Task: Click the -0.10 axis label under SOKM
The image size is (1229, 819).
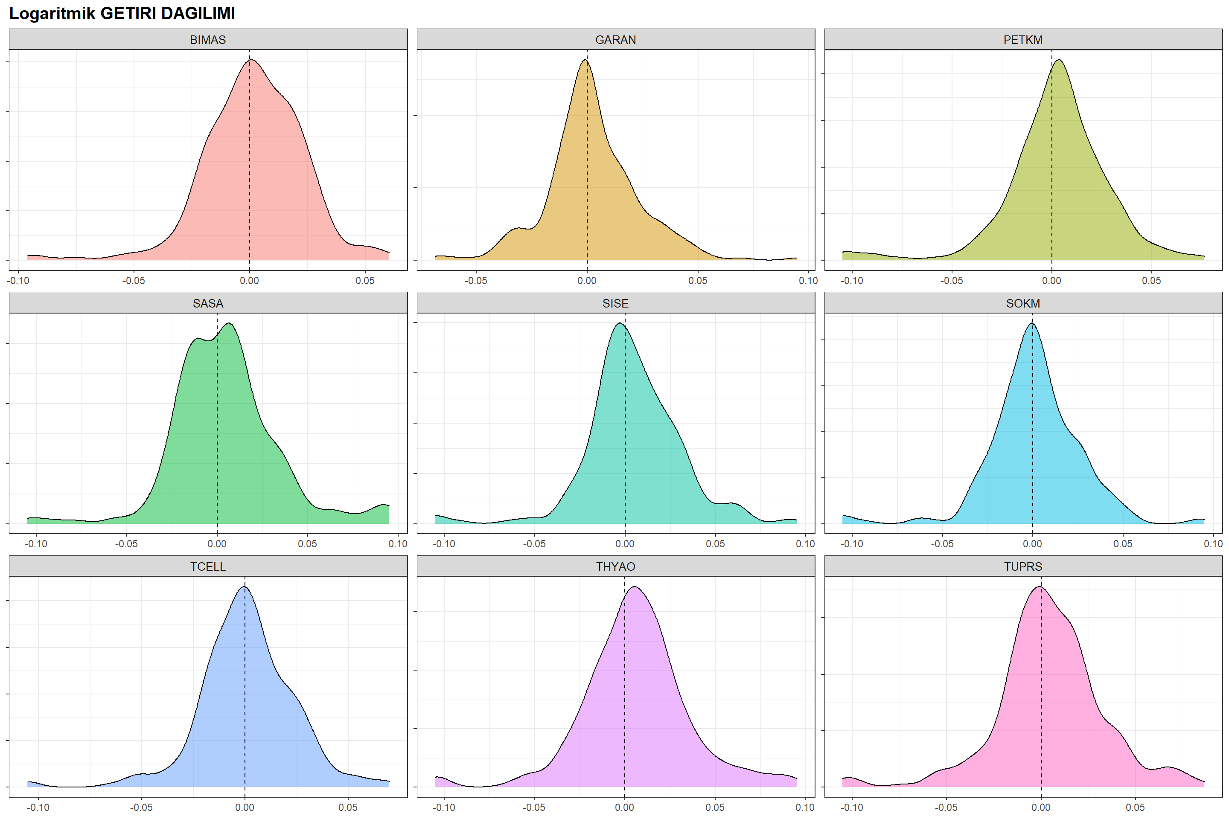Action: (852, 544)
